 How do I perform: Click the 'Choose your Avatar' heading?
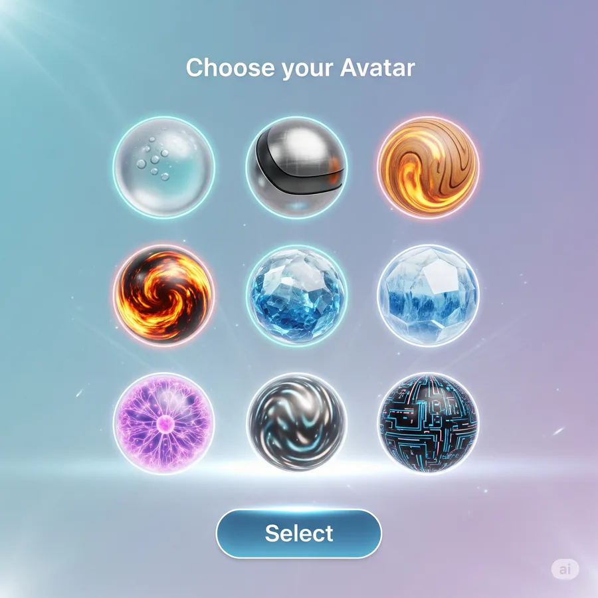click(300, 68)
